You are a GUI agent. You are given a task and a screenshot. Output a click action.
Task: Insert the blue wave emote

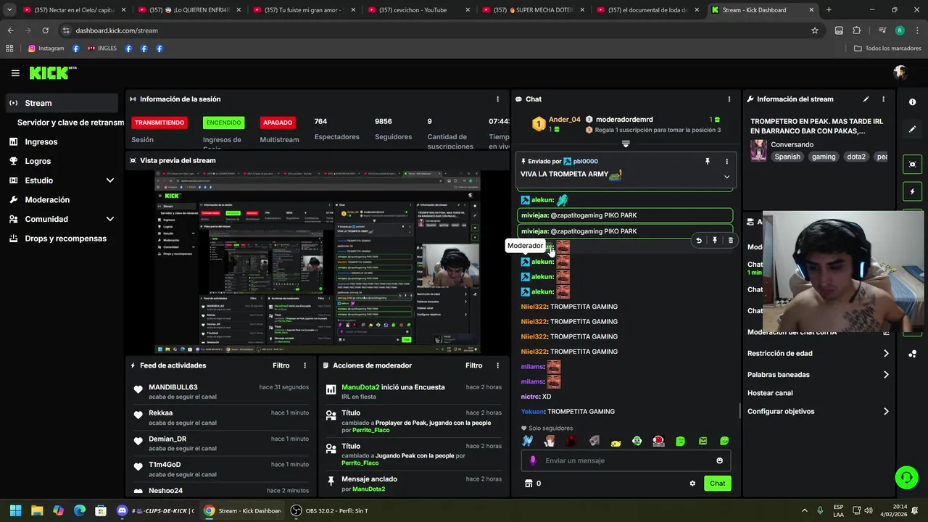pos(528,441)
